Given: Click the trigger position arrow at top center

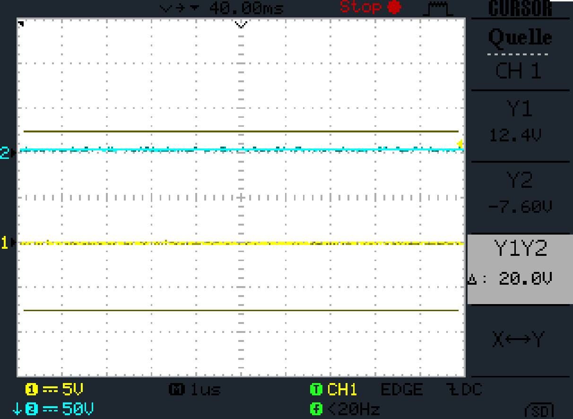Looking at the screenshot, I should (x=241, y=25).
